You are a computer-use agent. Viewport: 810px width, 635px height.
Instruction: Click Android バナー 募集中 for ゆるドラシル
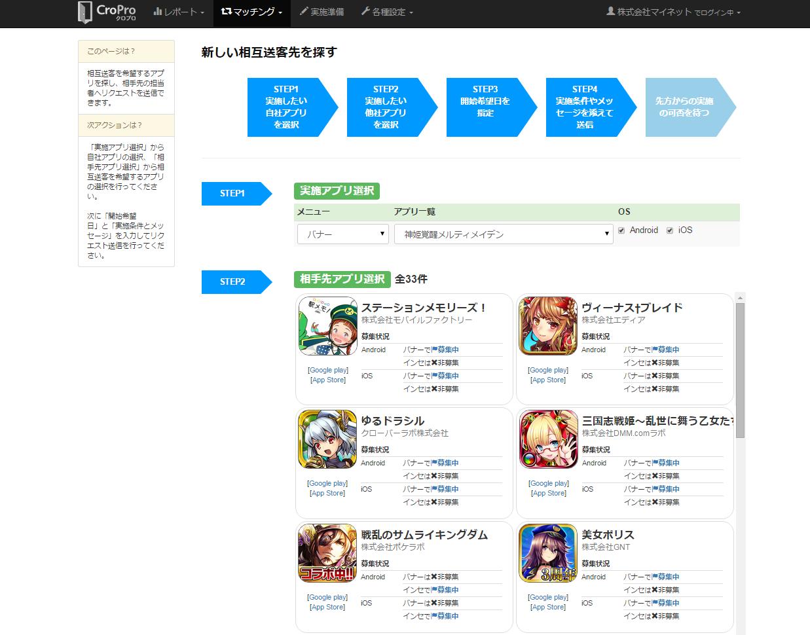pyautogui.click(x=445, y=463)
